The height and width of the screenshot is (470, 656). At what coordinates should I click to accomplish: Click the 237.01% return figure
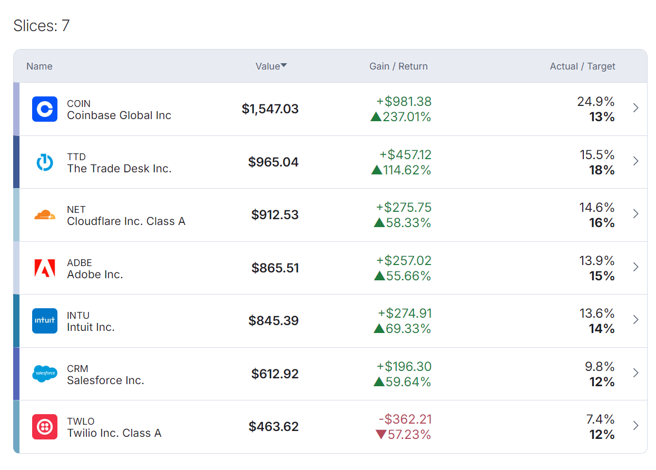pyautogui.click(x=407, y=117)
